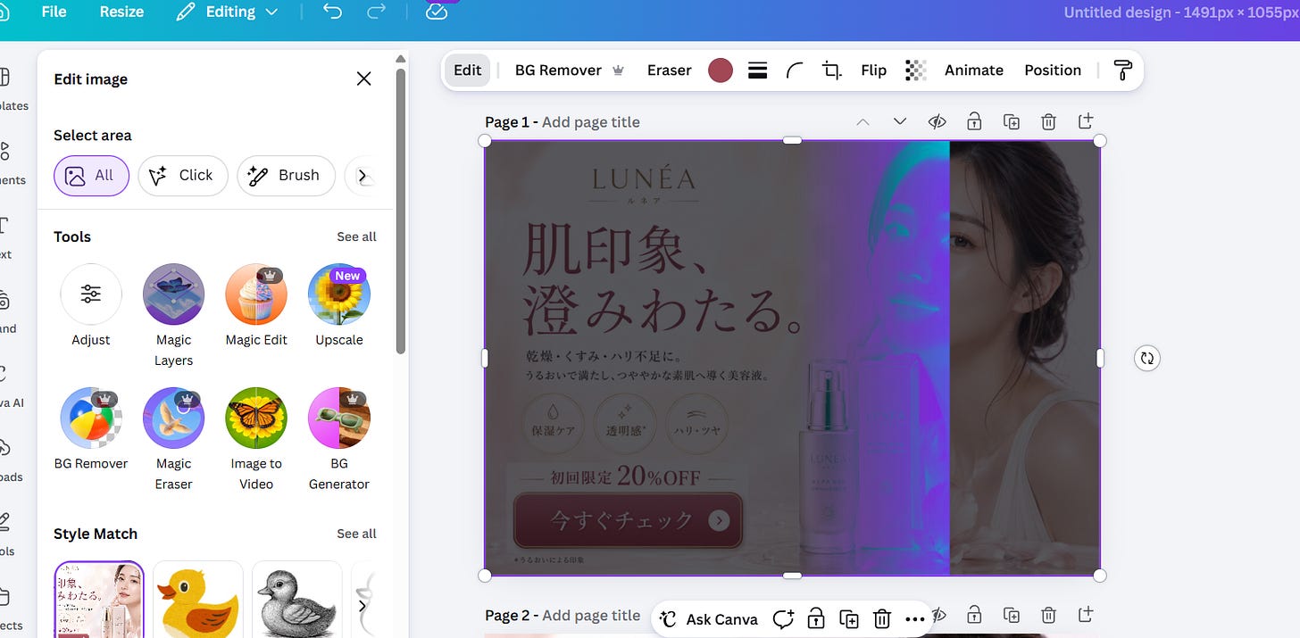Viewport: 1300px width, 638px height.
Task: Select the All area option
Action: (x=91, y=176)
